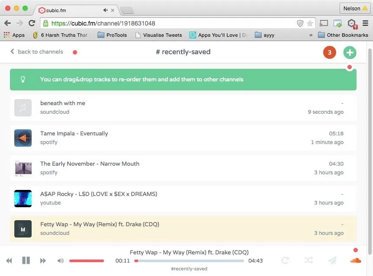Close the cubic.fm tab

coord(113,10)
